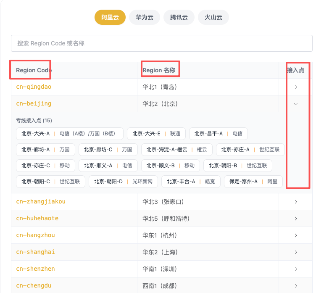Select the 火山云 provider tab
The width and height of the screenshot is (316, 293).
(213, 17)
